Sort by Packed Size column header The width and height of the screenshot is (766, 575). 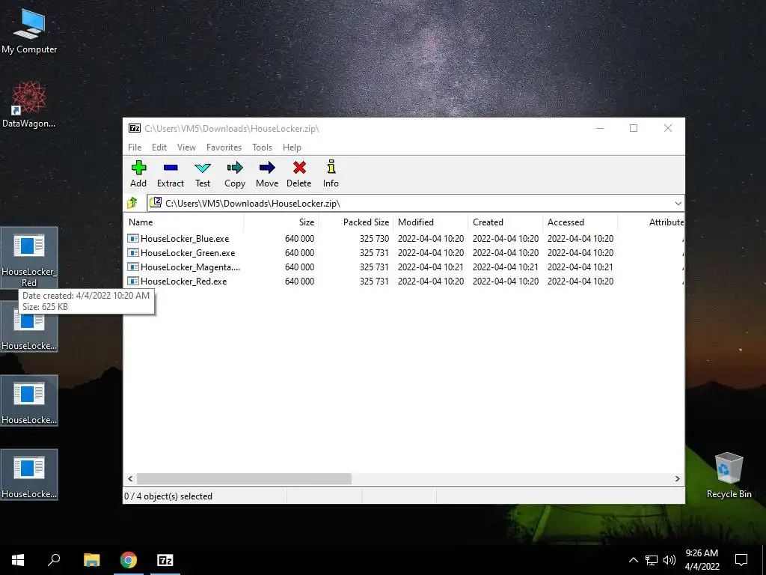pos(355,222)
